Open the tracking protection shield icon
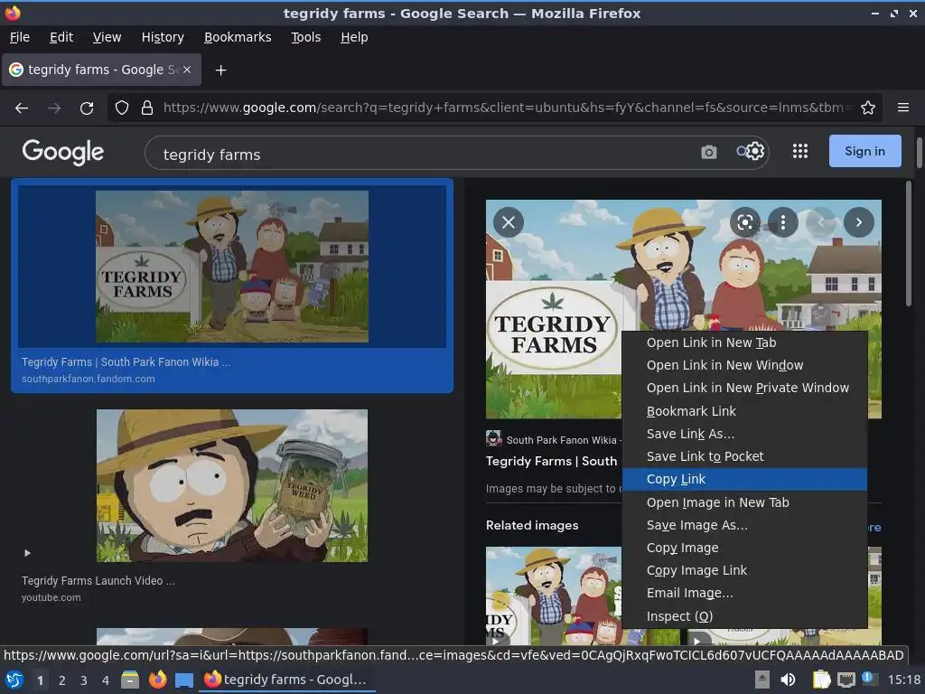Screen dimensions: 925x694 122,108
